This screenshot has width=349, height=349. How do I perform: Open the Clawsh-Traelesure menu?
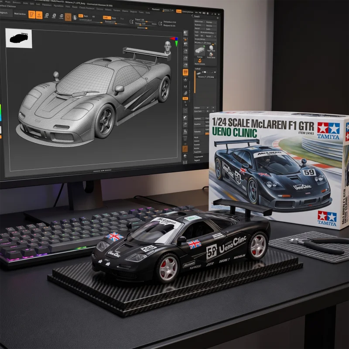click(87, 8)
